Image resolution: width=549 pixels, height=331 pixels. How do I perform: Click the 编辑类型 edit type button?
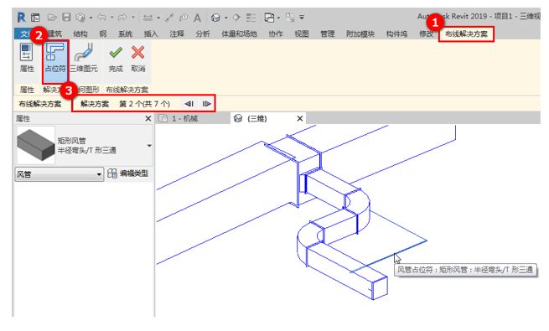(127, 173)
